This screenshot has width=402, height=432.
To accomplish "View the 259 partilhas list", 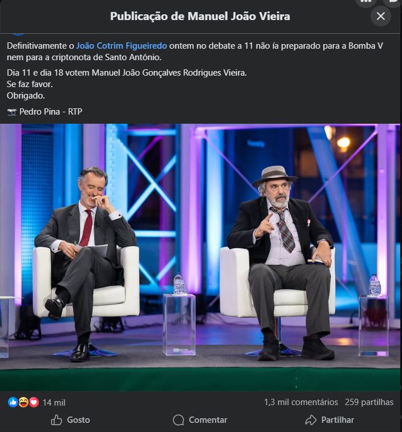I will point(369,402).
